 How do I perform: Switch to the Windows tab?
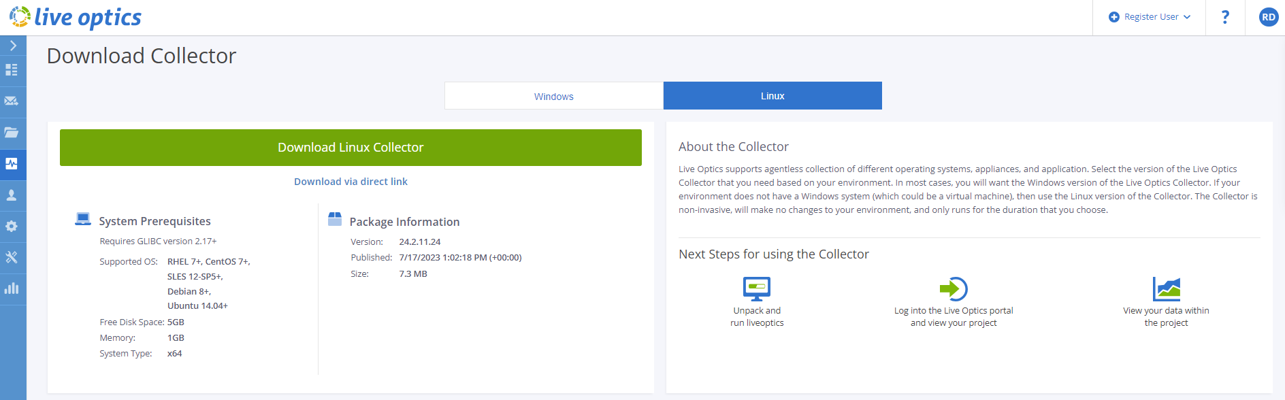[x=553, y=96]
